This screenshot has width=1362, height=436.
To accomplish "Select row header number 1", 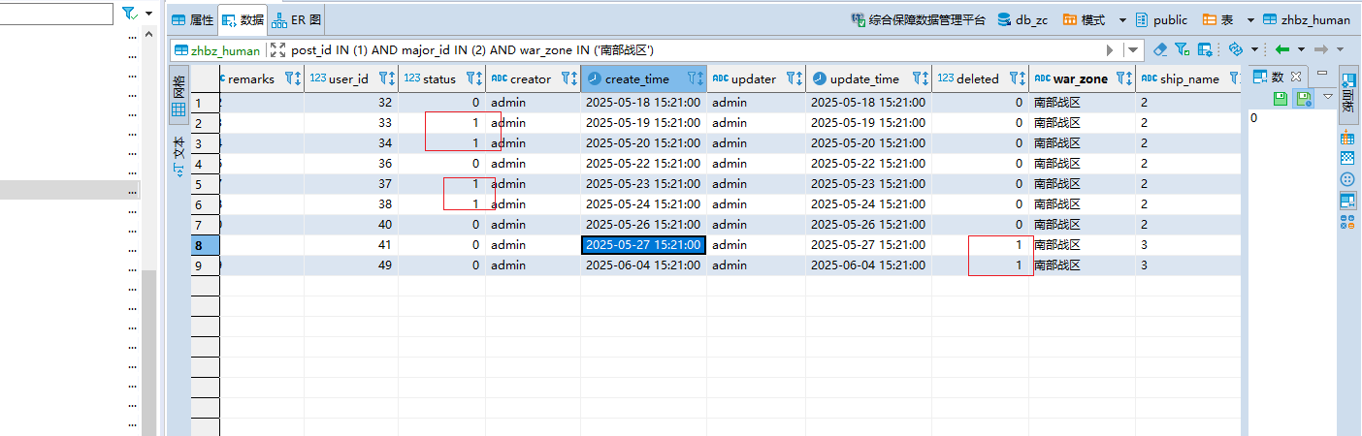I will [205, 103].
